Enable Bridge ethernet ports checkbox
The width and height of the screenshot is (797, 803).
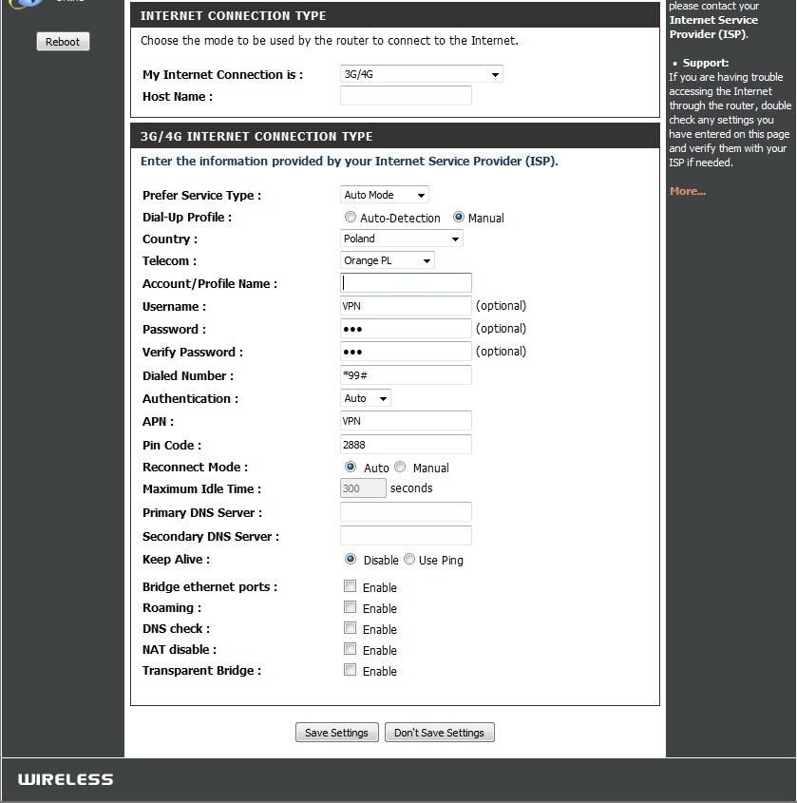(x=351, y=586)
